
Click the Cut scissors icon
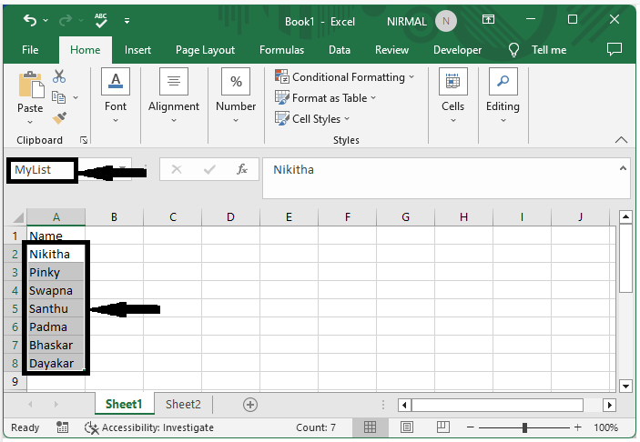tap(59, 77)
